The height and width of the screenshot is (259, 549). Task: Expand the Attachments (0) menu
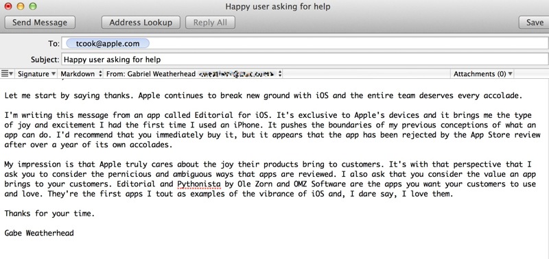[482, 74]
